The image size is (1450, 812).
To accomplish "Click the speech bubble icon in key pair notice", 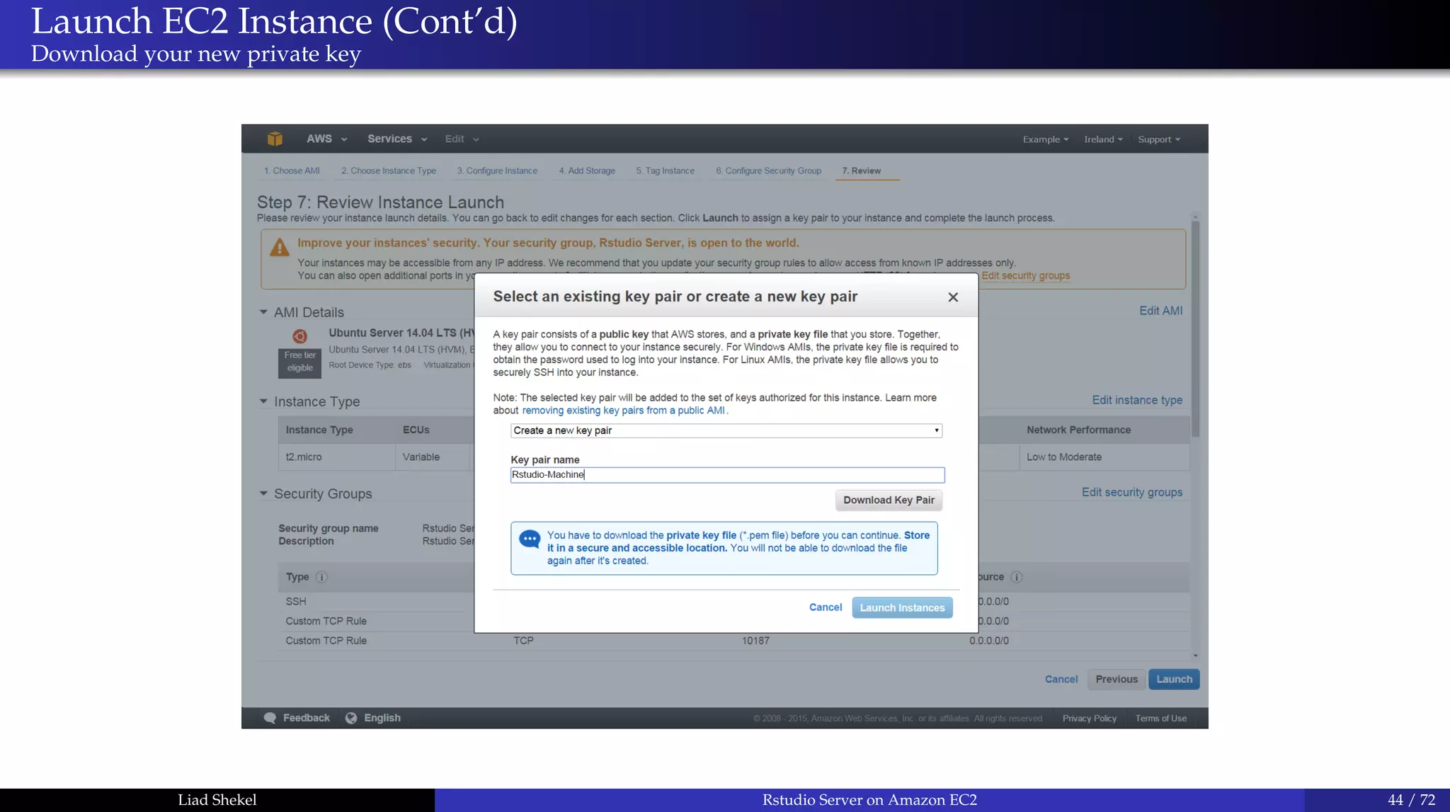I will coord(530,539).
